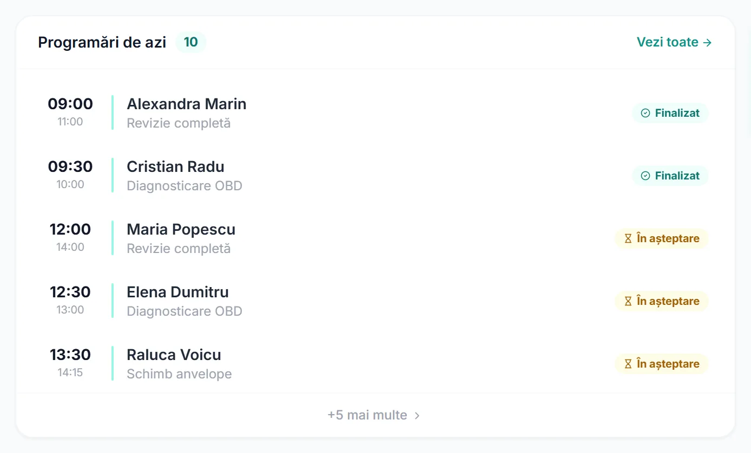
Task: Open Cristian Radu's Diagnosticare OBD appointment
Action: coord(375,176)
